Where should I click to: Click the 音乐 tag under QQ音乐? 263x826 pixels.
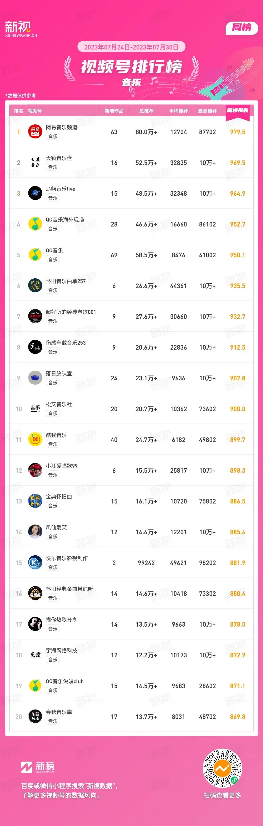53,259
